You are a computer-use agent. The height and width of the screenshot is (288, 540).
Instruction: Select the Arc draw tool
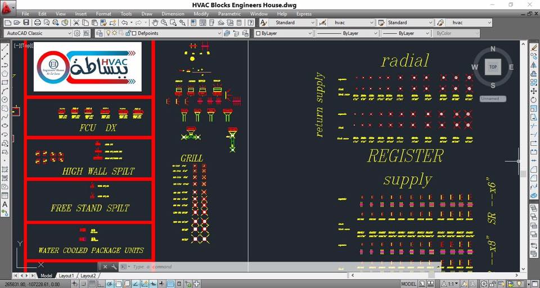coord(5,91)
